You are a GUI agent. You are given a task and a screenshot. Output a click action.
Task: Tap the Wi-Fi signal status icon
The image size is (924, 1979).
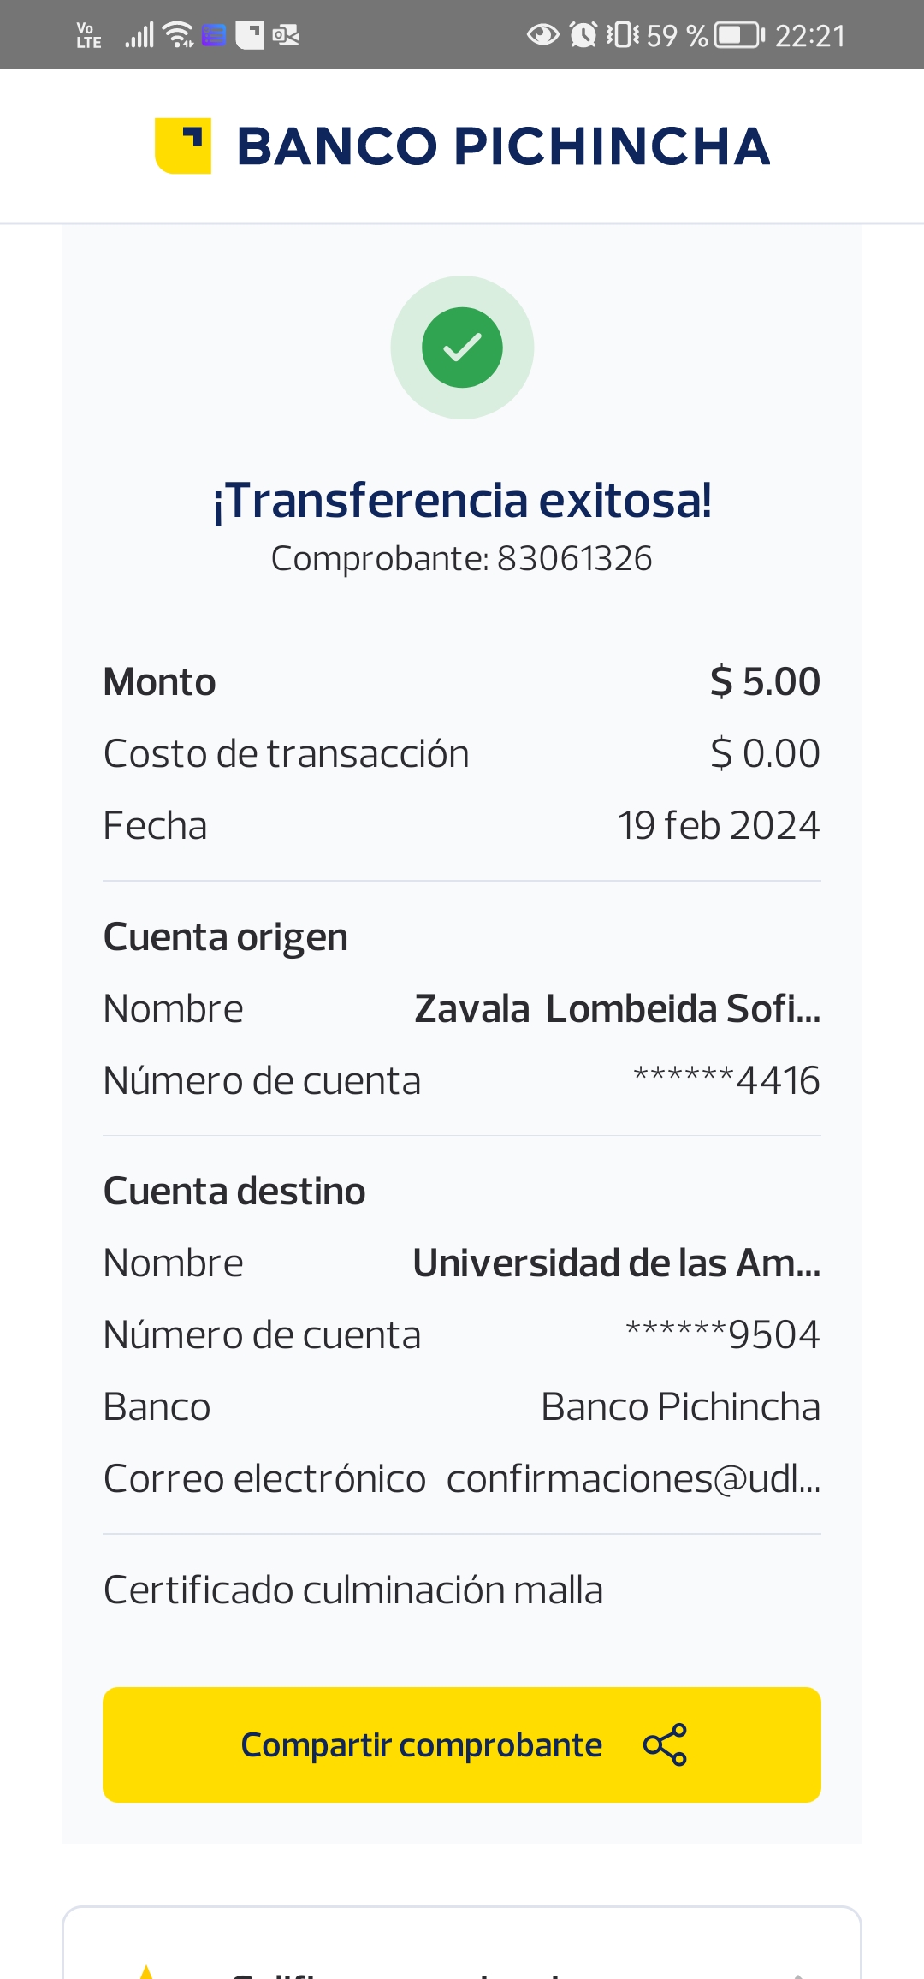[x=178, y=35]
